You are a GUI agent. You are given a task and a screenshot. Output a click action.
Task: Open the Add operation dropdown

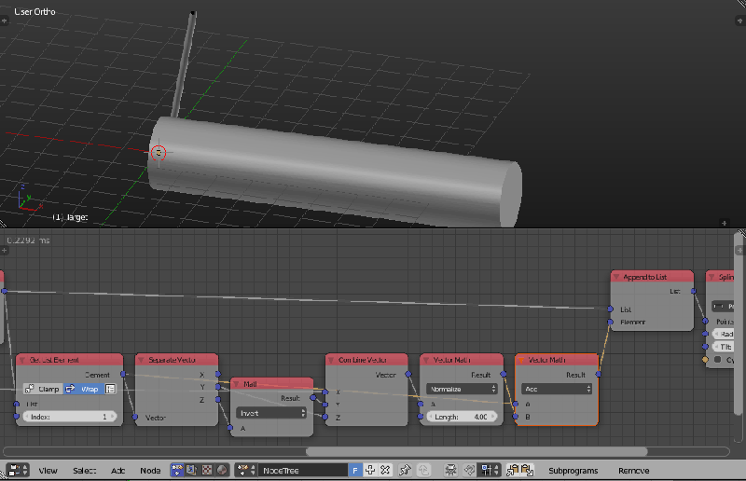point(557,389)
